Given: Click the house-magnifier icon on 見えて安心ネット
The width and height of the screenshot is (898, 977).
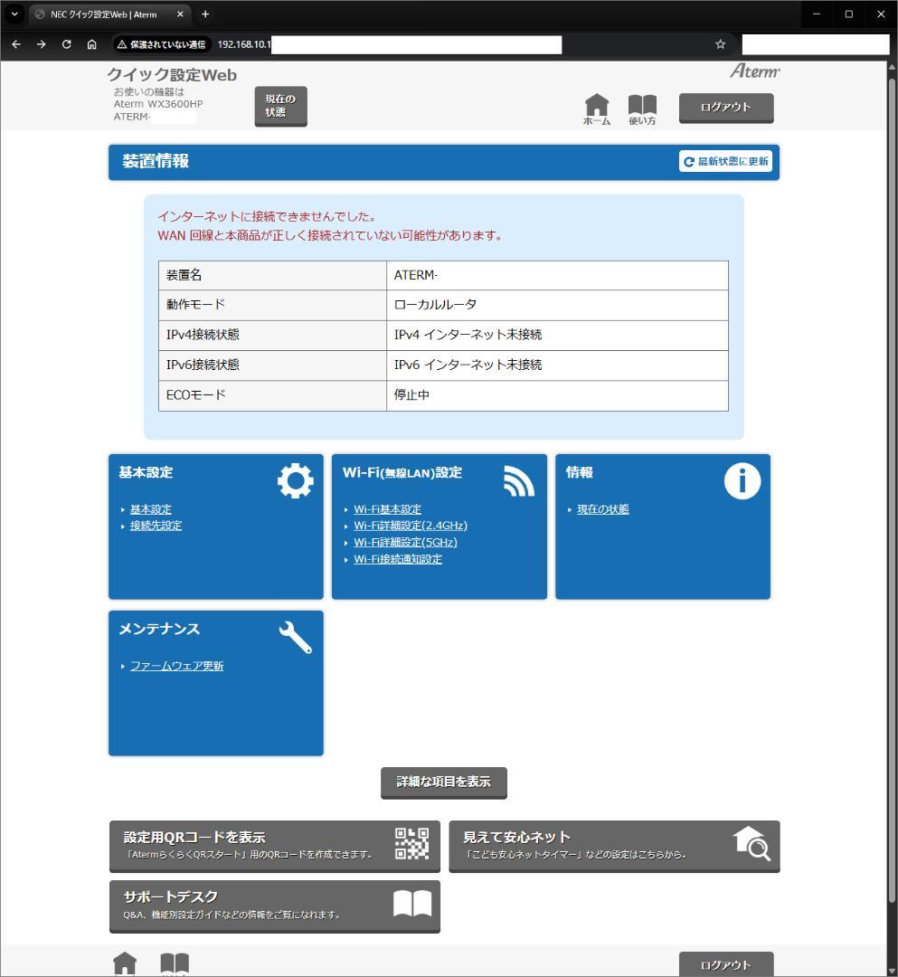Looking at the screenshot, I should (751, 843).
